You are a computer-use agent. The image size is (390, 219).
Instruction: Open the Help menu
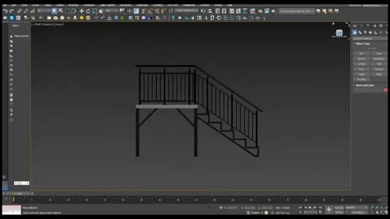click(x=229, y=5)
